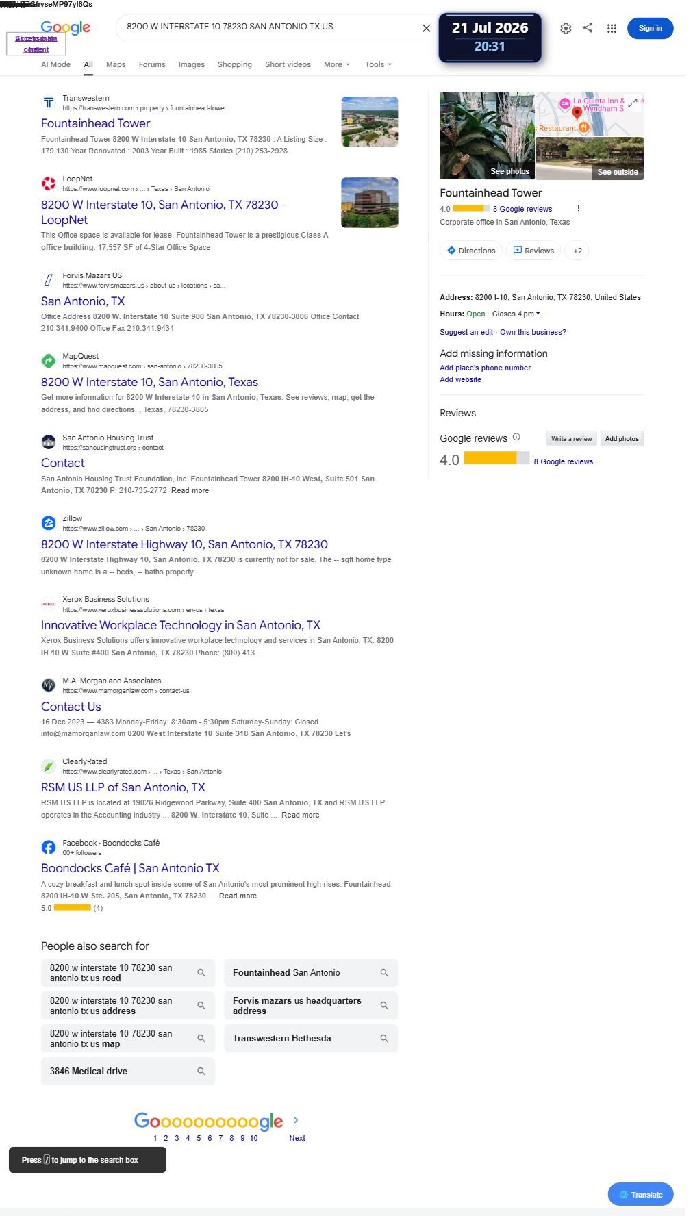This screenshot has width=693, height=1216.
Task: Go to next results page arrow
Action: point(296,1120)
